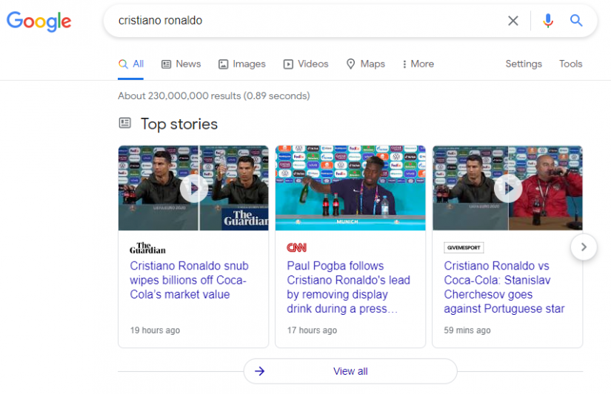Viewport: 611px width, 394px height.
Task: Show next top stories with arrow
Action: (x=584, y=247)
